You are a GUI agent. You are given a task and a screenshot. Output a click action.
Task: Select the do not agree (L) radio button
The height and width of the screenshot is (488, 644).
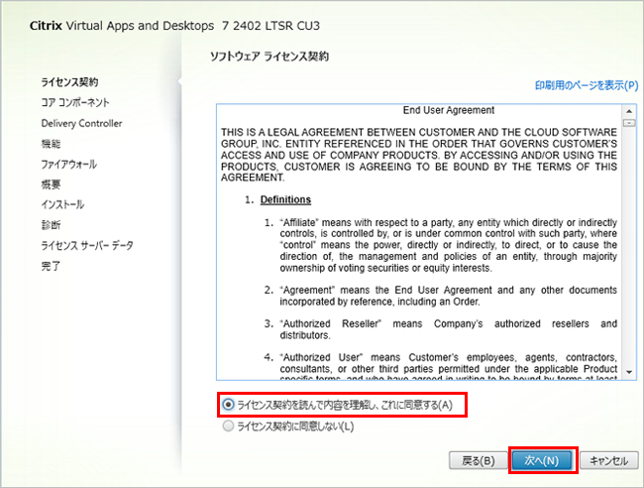click(229, 427)
